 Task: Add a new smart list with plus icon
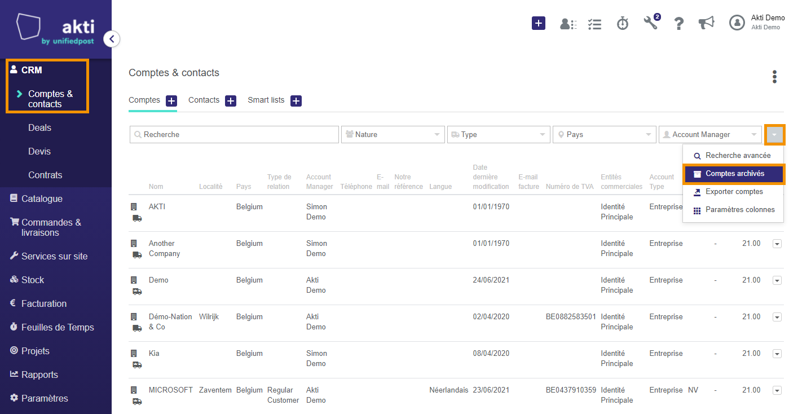(x=296, y=101)
